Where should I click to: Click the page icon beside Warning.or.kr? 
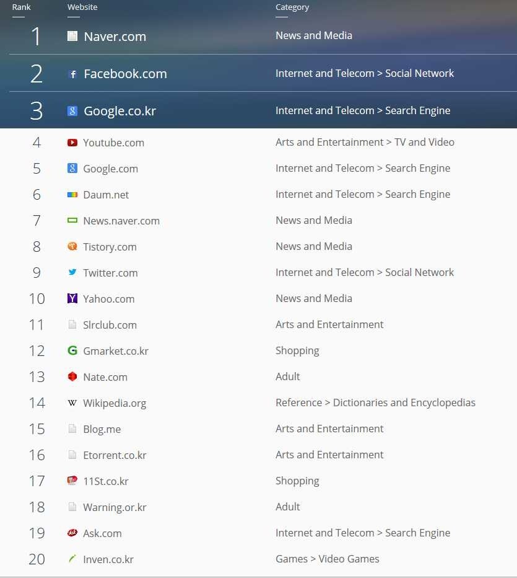(72, 507)
